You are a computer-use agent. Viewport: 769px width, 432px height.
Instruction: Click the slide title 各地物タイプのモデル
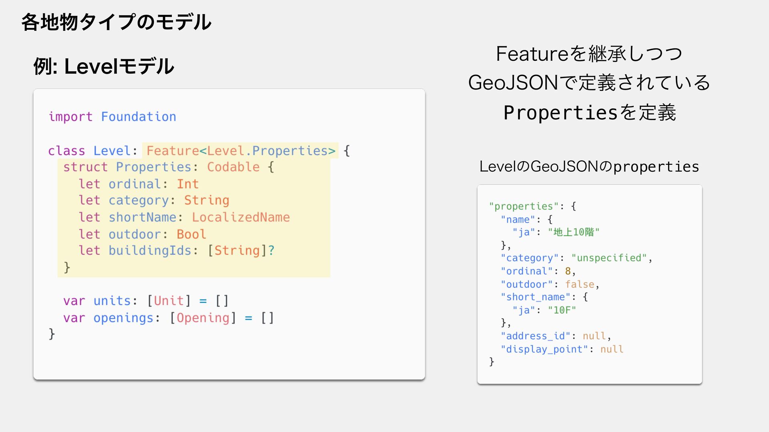click(x=116, y=22)
